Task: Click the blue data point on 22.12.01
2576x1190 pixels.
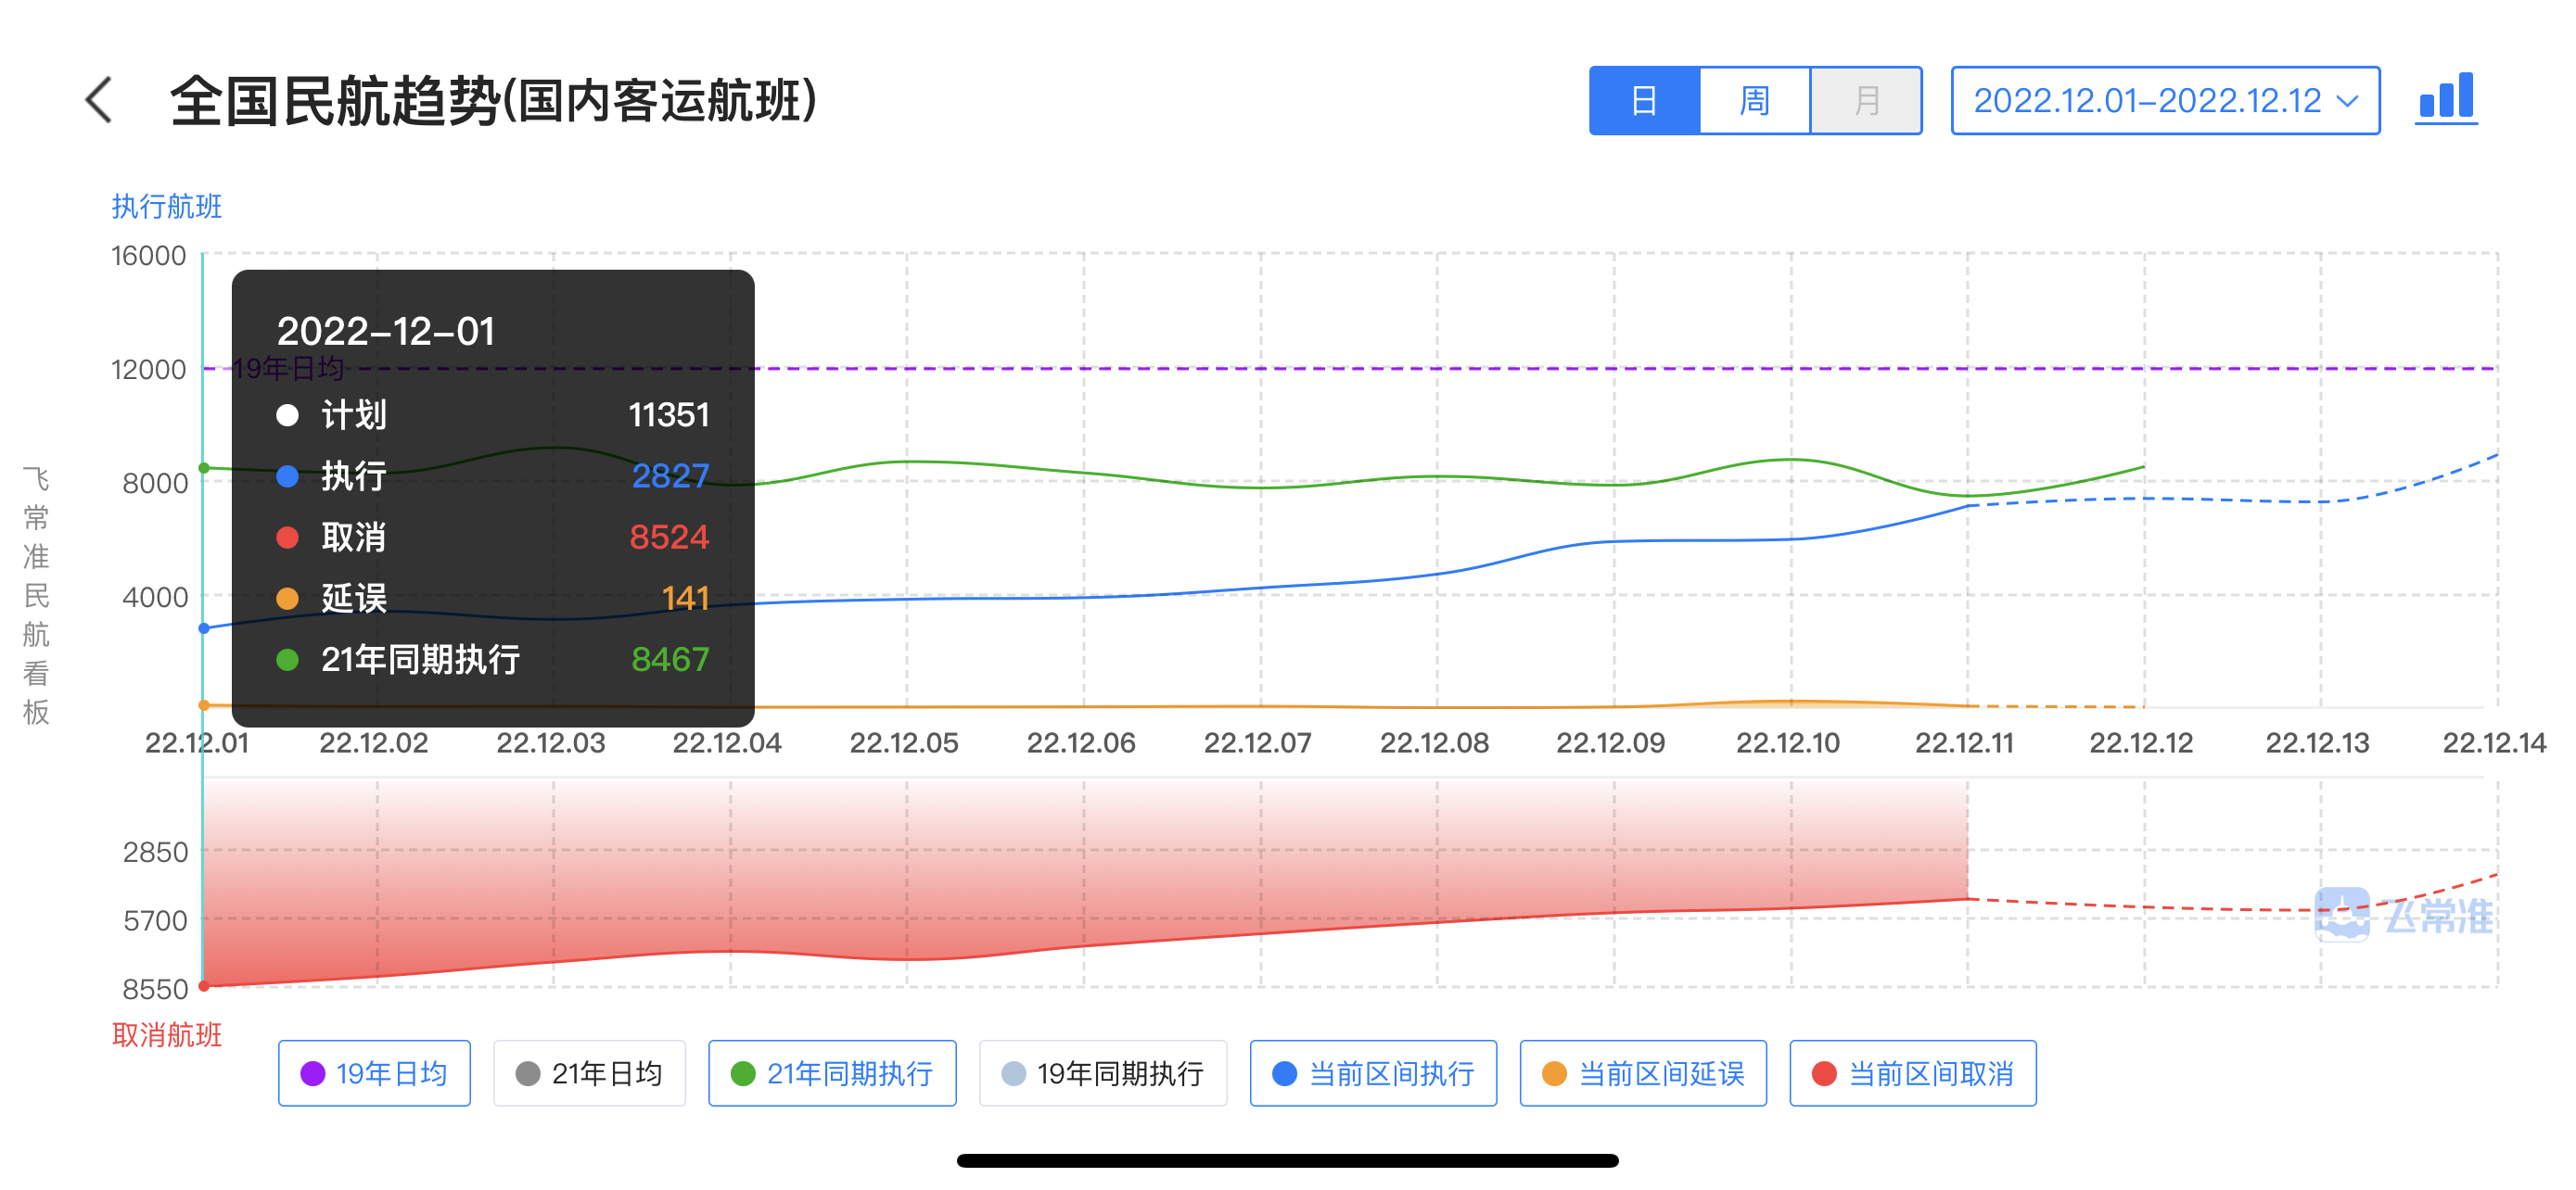Action: [x=204, y=628]
